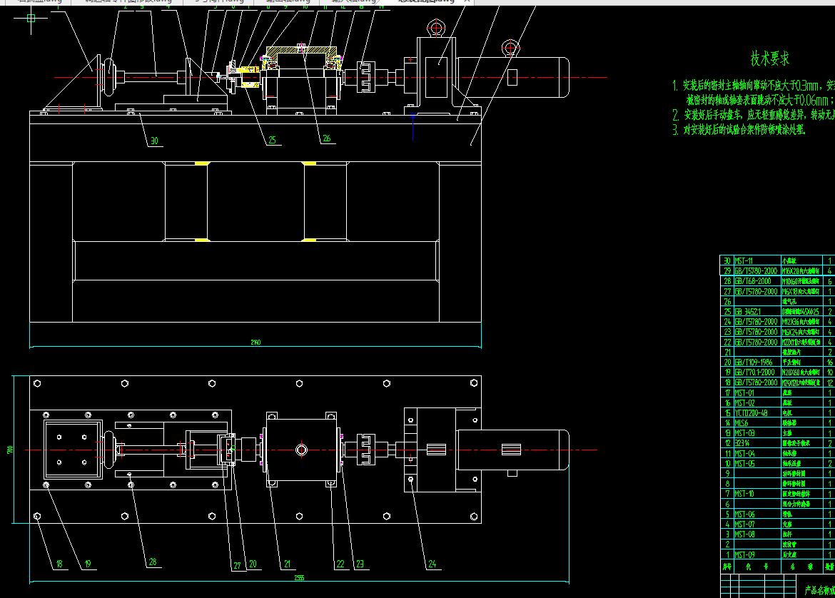Click balloon number 28 in top view
Viewport: 835px width, 598px height.
pos(153,562)
